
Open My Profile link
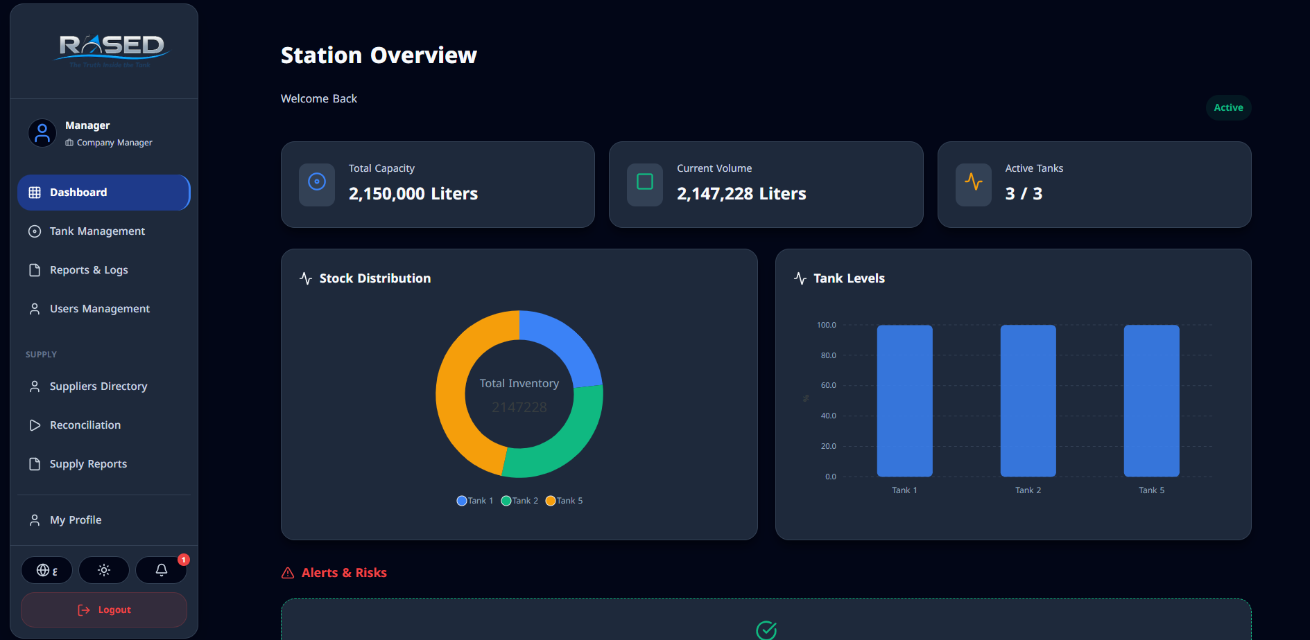click(x=76, y=520)
